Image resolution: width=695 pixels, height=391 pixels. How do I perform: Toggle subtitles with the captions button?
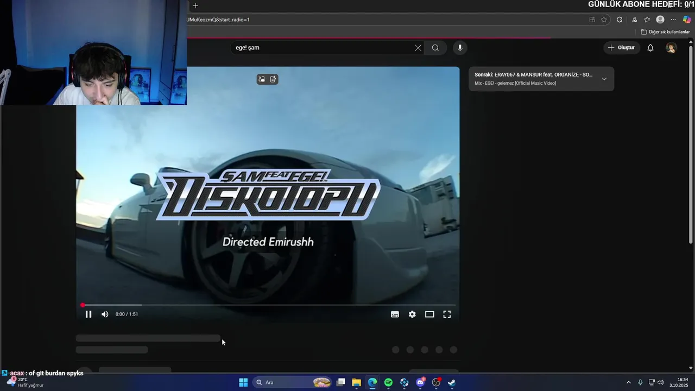(x=395, y=314)
